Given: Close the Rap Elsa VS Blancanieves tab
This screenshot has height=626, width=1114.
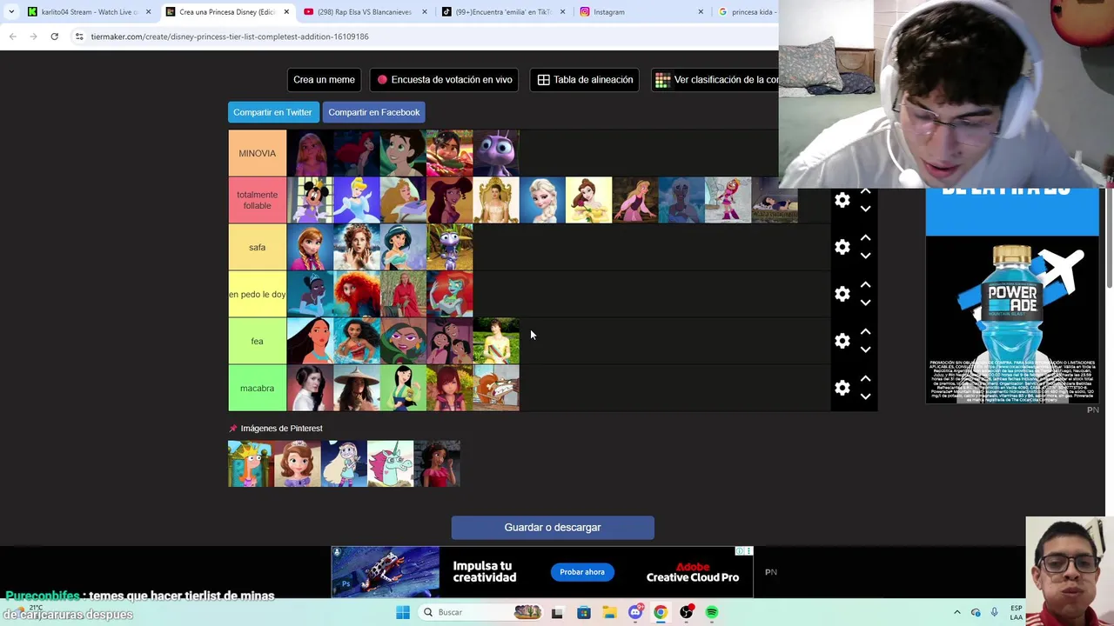Looking at the screenshot, I should (x=425, y=12).
